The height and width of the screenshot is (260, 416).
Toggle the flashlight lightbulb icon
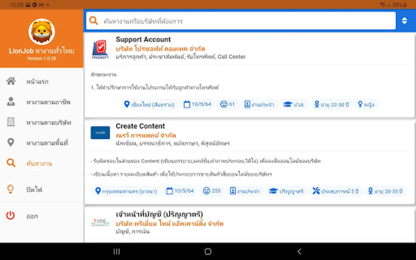(x=10, y=189)
